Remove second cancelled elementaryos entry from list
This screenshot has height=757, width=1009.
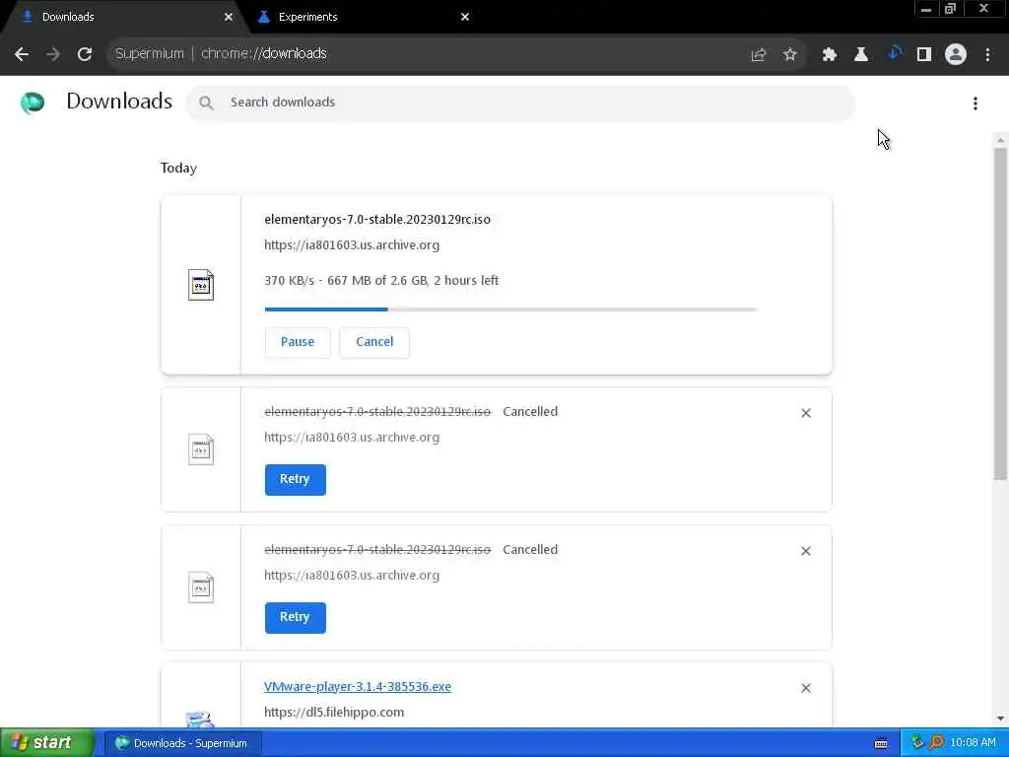coord(806,551)
